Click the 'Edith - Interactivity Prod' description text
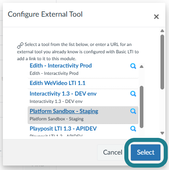 click(54, 73)
